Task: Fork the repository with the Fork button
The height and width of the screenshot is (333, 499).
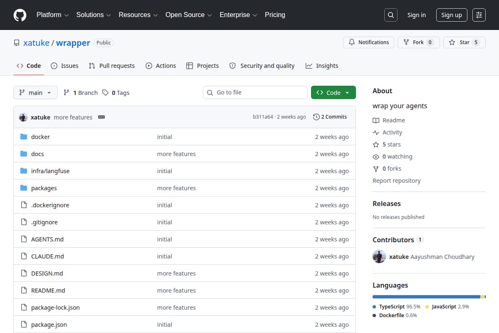Action: coord(418,42)
